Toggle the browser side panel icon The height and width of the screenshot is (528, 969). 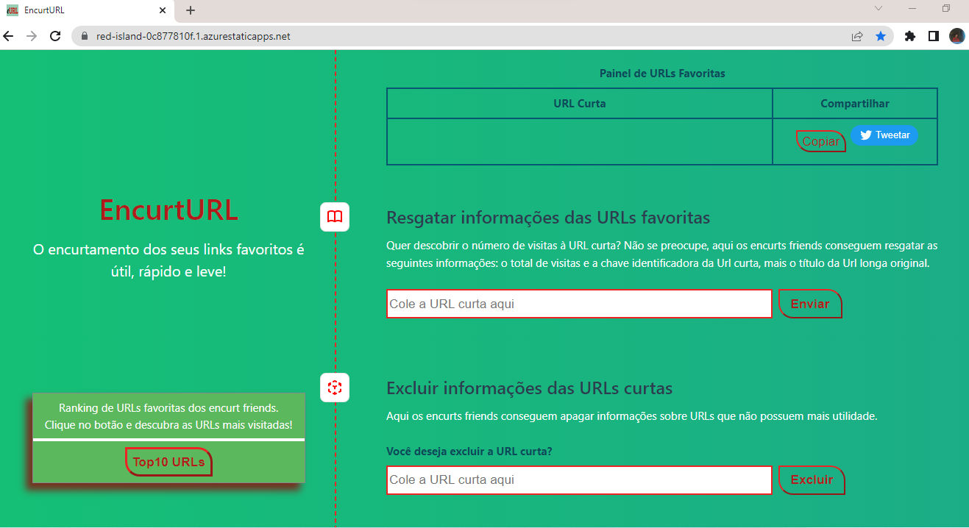(x=933, y=35)
